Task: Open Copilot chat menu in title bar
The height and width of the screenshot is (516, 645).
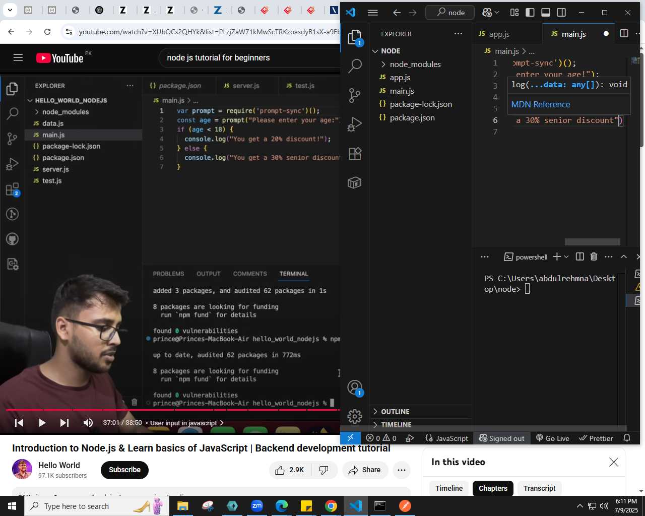Action: [491, 13]
